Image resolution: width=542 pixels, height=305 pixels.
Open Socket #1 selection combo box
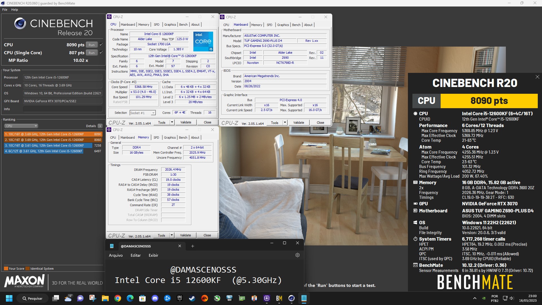143,113
